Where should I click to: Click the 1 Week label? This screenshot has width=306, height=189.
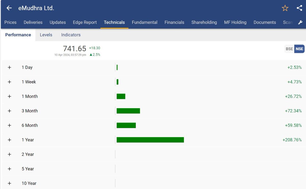(x=29, y=82)
